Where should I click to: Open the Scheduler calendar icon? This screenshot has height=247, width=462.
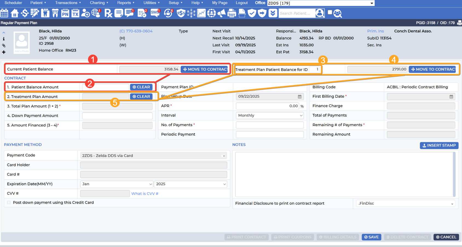click(4, 13)
